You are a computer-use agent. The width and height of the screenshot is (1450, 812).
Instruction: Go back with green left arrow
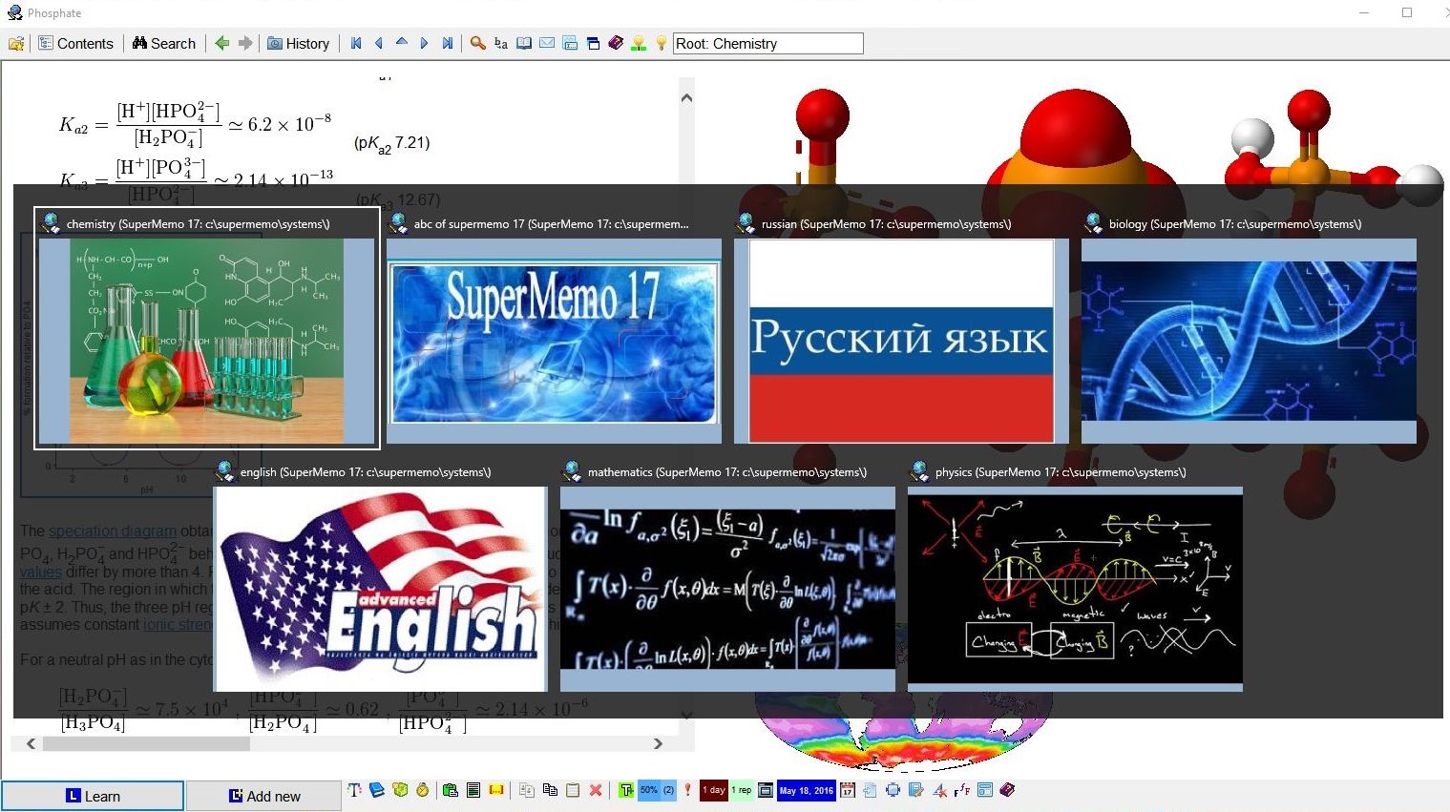point(222,44)
